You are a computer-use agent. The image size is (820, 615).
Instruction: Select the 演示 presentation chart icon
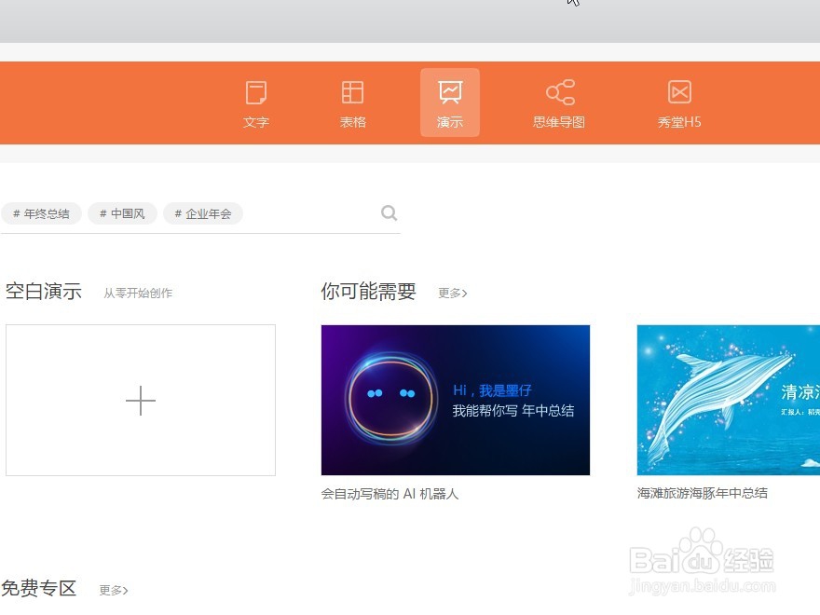[x=450, y=91]
